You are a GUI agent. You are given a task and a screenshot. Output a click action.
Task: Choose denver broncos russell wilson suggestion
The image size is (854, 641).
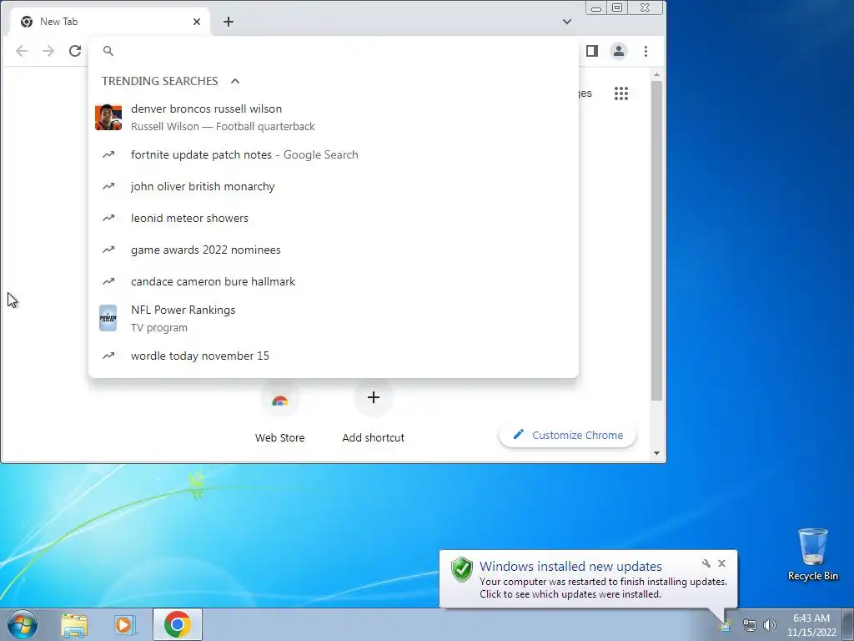[334, 117]
